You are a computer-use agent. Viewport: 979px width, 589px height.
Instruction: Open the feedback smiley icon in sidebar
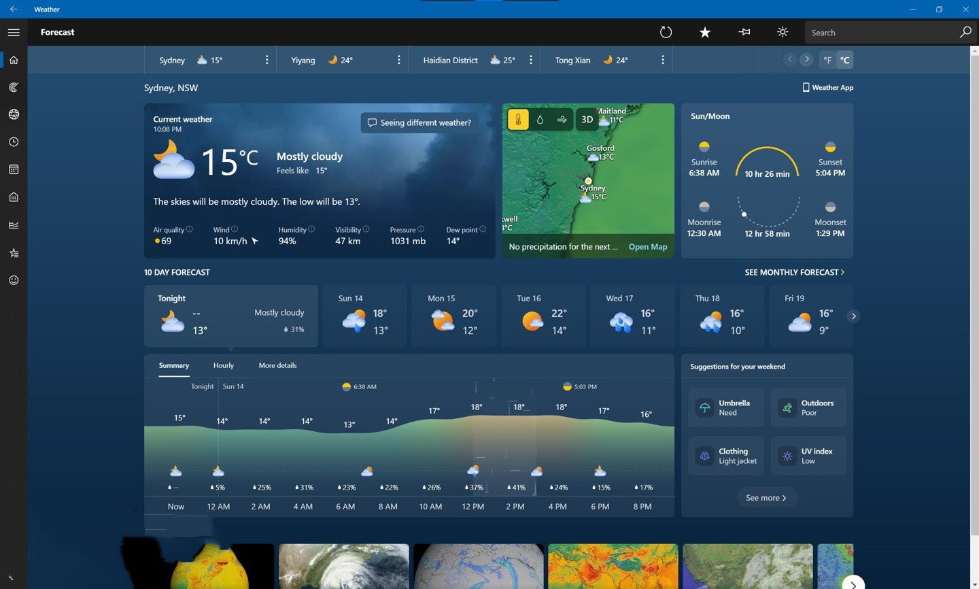[14, 280]
